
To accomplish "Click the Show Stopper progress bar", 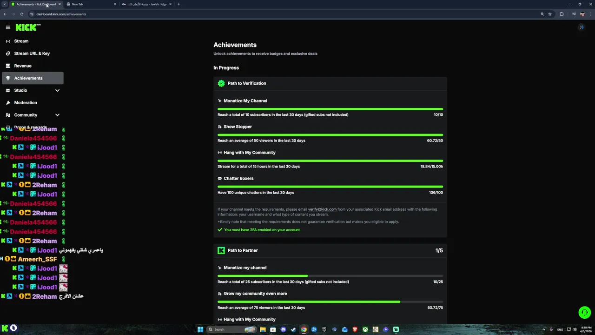I will tap(330, 135).
